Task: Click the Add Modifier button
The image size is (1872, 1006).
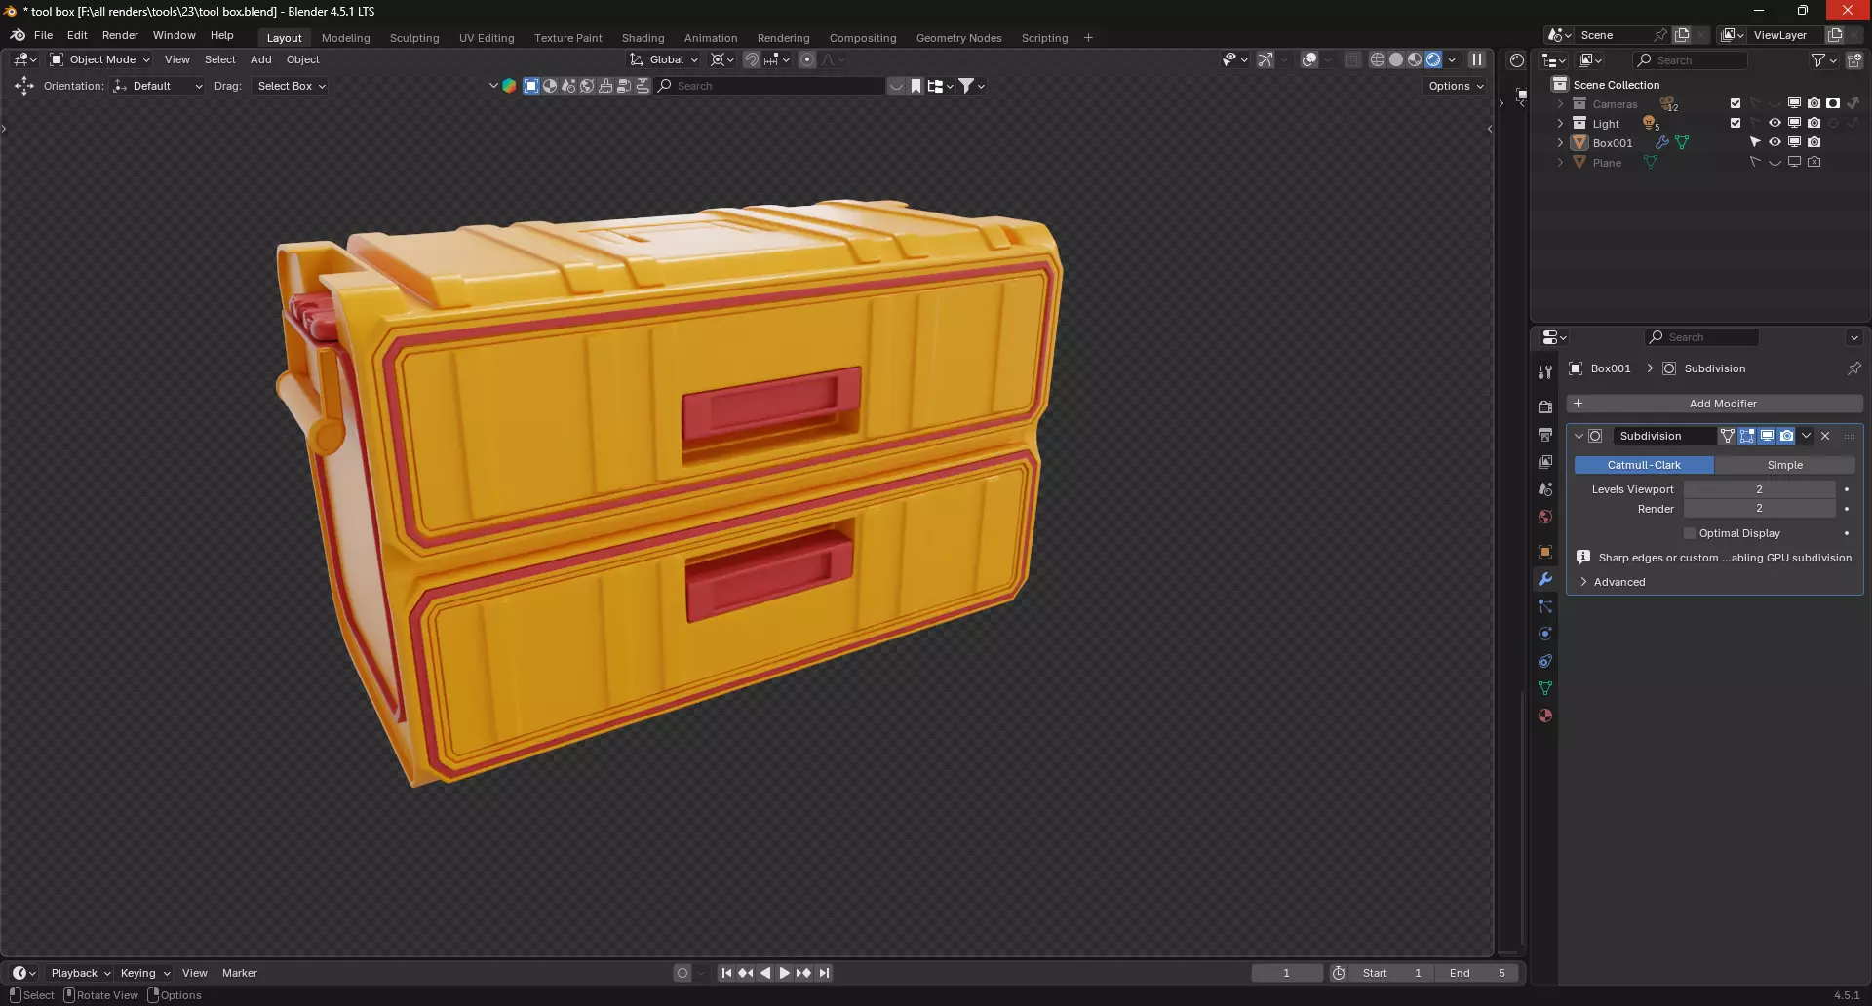Action: (x=1714, y=404)
